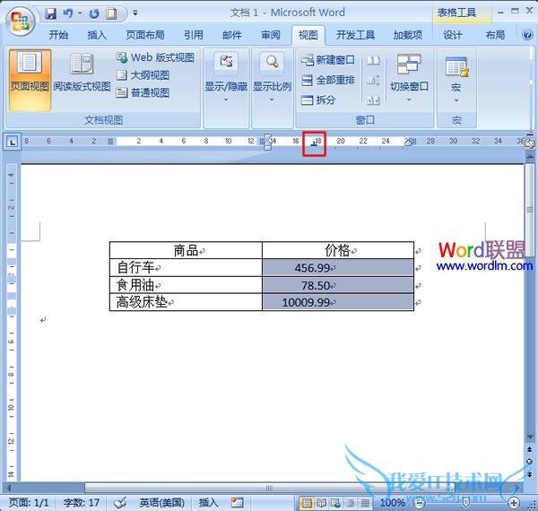Open Customize Quick Access Toolbar arrow
The image size is (538, 511).
tap(135, 13)
